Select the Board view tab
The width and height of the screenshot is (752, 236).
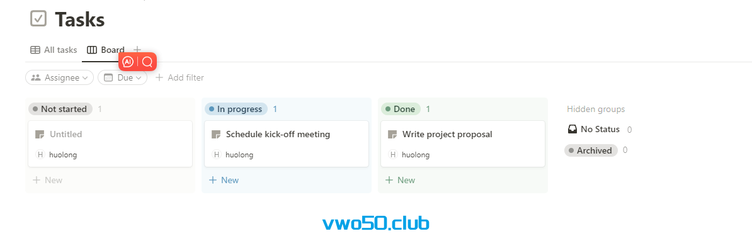tap(106, 50)
